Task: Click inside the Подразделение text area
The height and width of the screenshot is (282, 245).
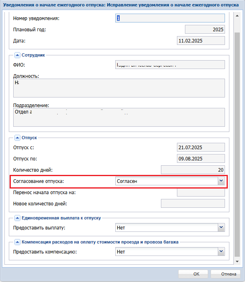Action: click(119, 117)
